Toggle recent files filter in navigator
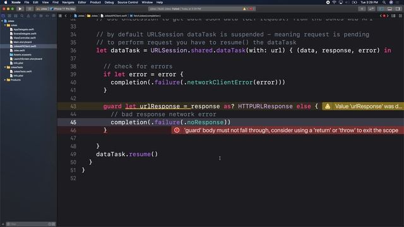This screenshot has width=404, height=227. [x=50, y=224]
